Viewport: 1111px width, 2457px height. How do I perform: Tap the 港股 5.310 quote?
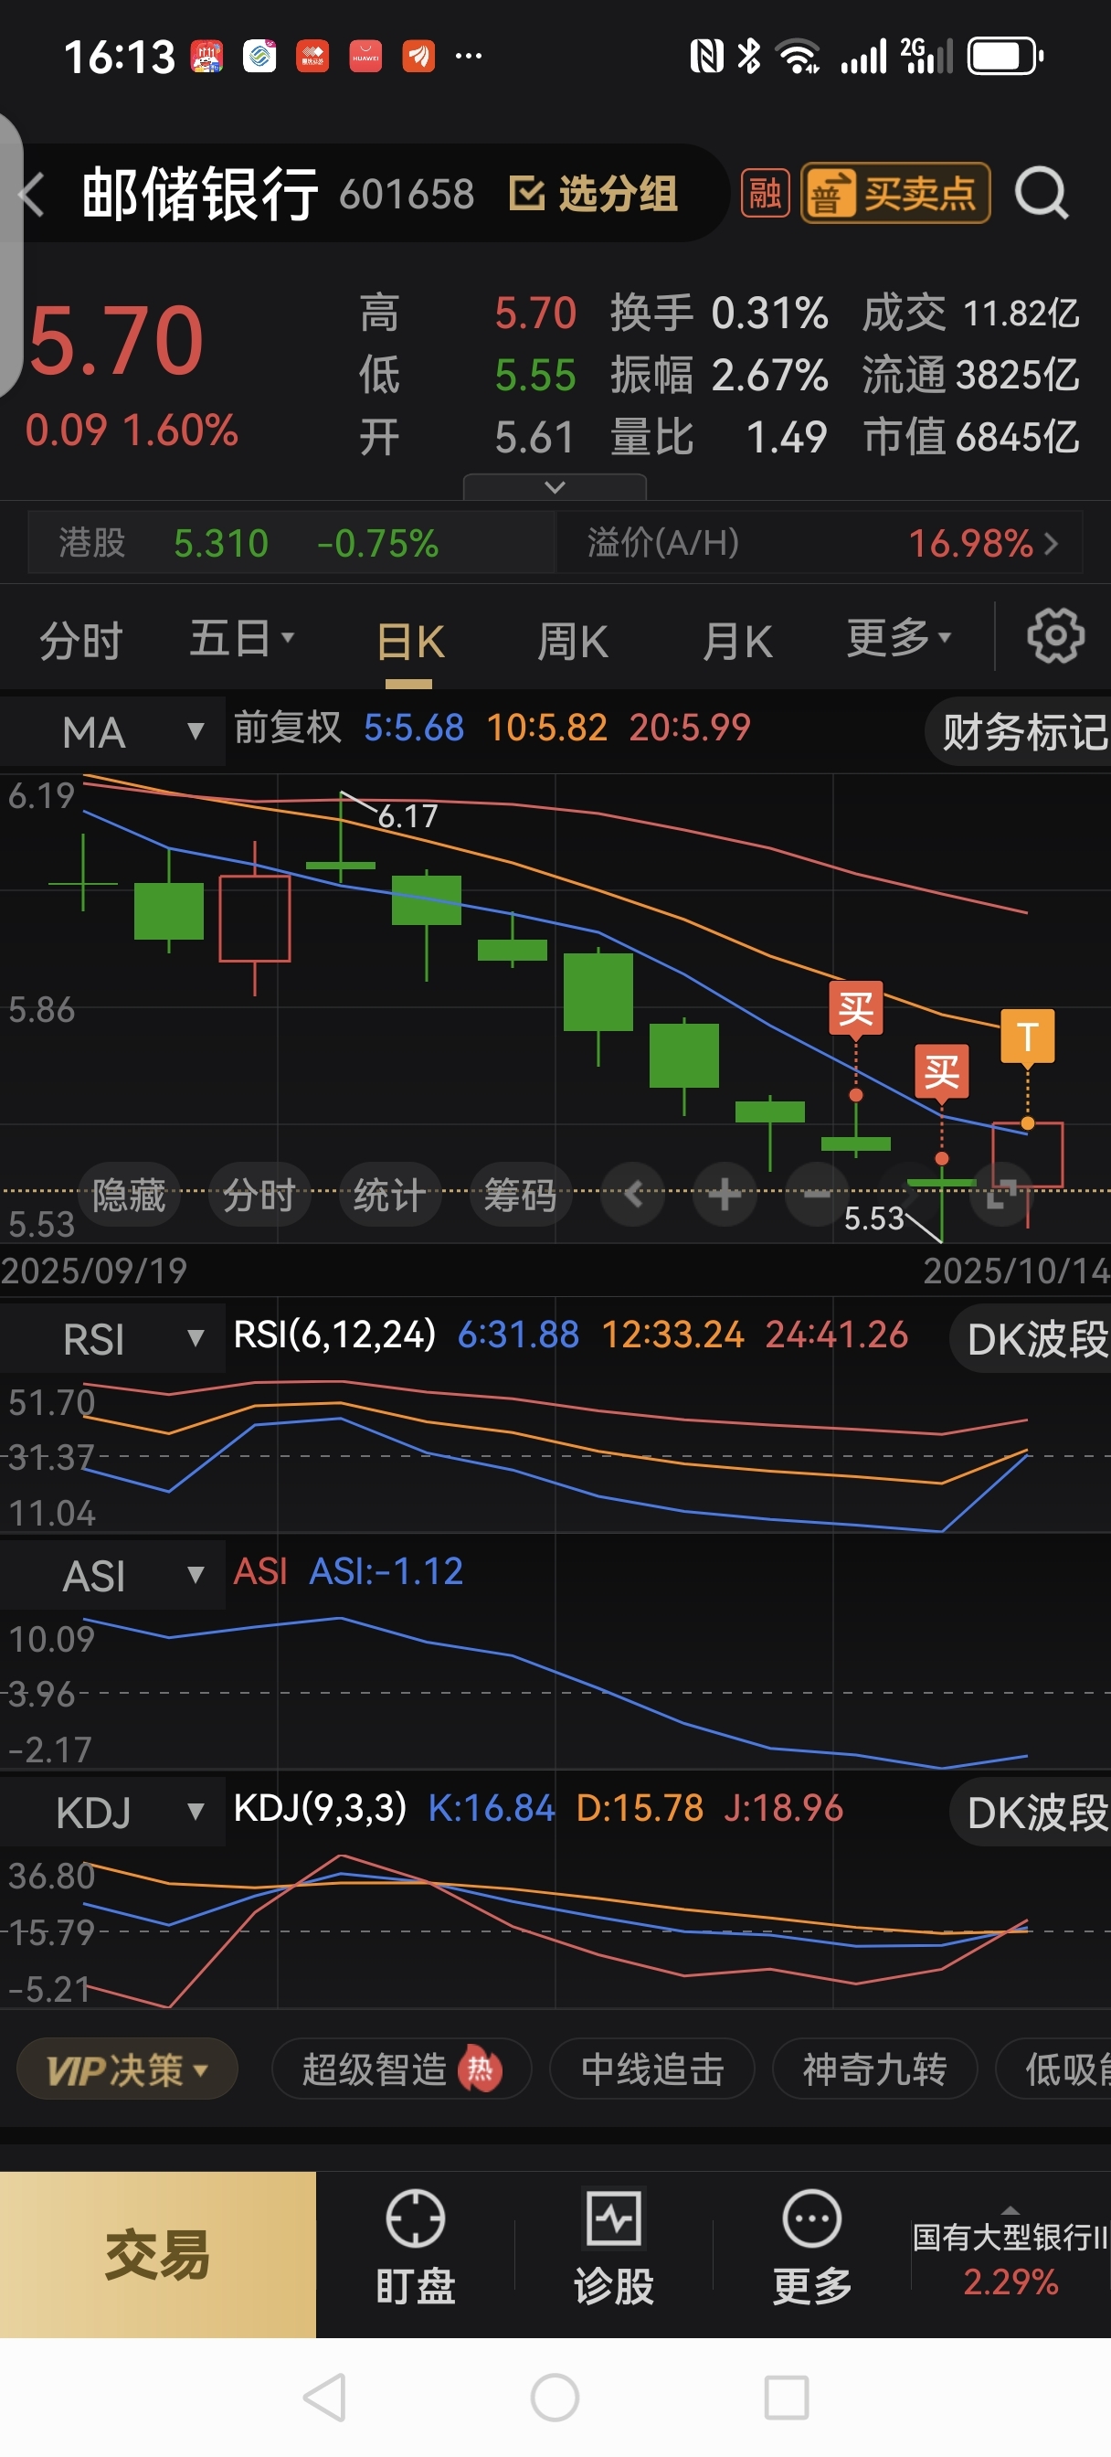pyautogui.click(x=291, y=543)
